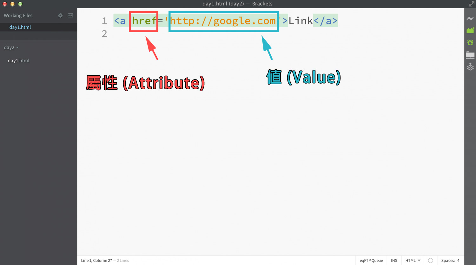Place cursor on empty line 2 of editor
Viewport: 476px width, 265px height.
190,34
